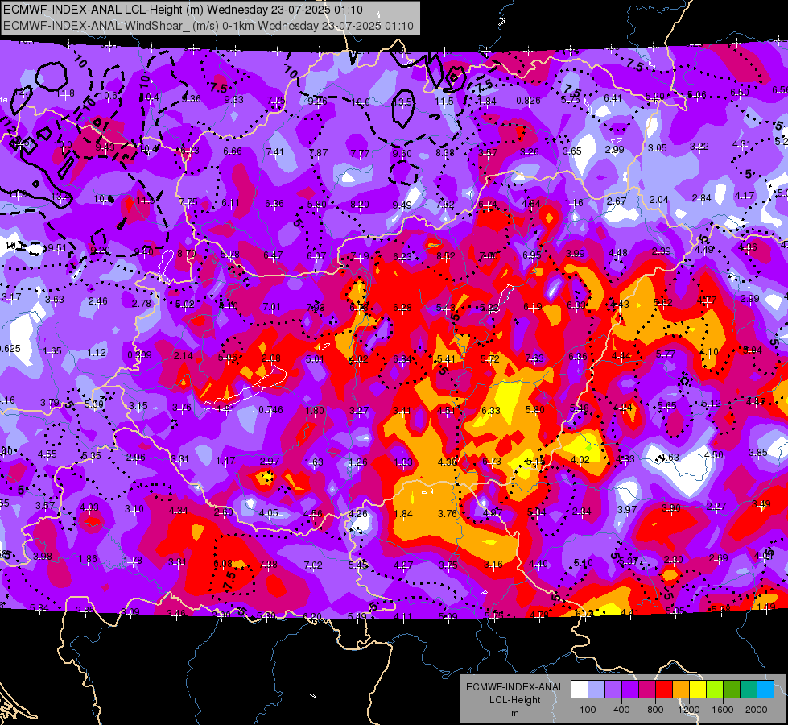Select the grid value '0.746'
Viewport: 788px width, 725px height.
pyautogui.click(x=270, y=410)
